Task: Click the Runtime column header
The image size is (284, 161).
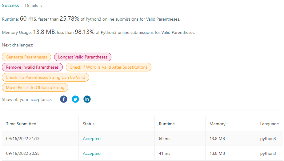Action: tap(167, 124)
